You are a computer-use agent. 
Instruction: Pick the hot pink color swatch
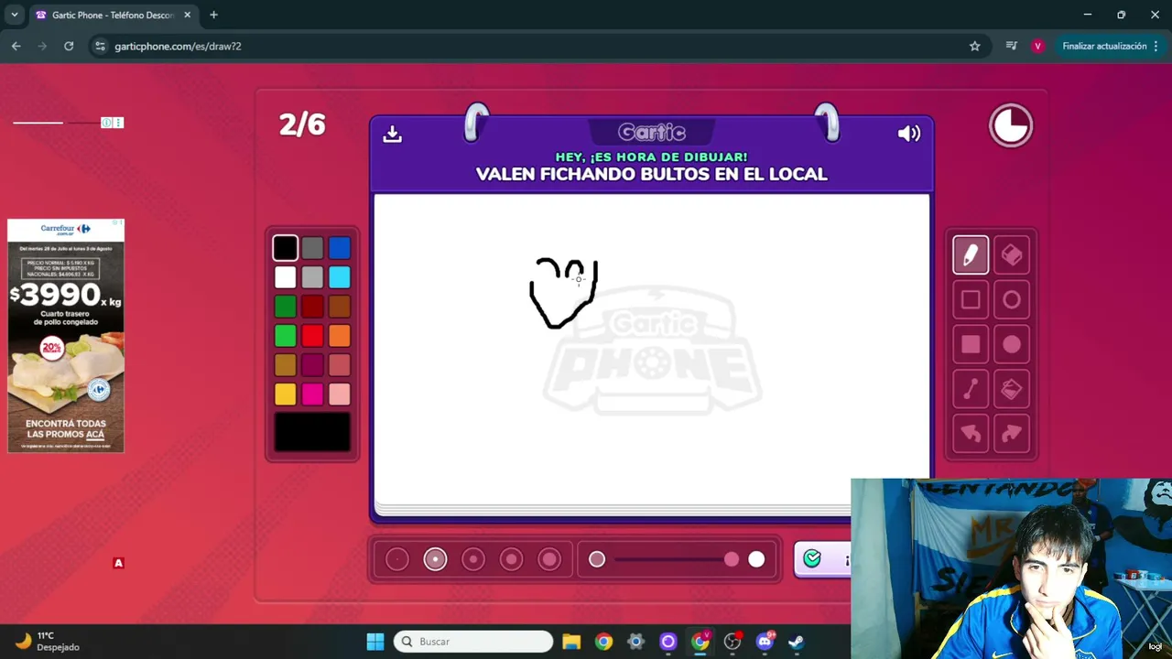tap(312, 394)
